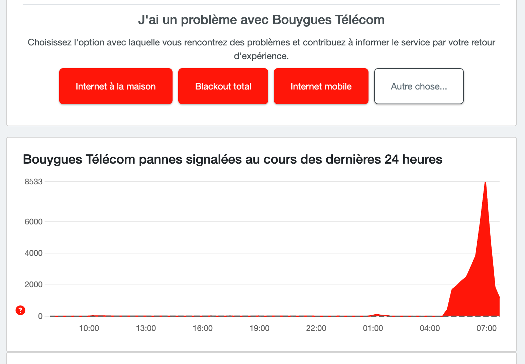Click the 01:00 time label on the chart
525x364 pixels.
[x=373, y=328]
